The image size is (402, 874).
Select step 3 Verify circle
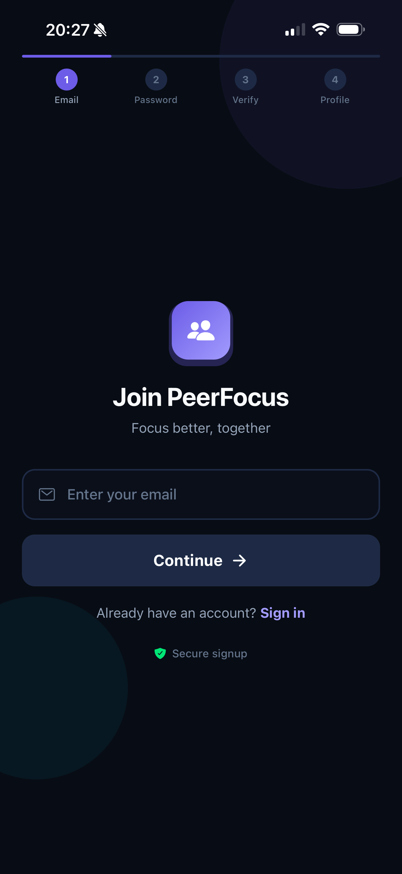point(245,80)
